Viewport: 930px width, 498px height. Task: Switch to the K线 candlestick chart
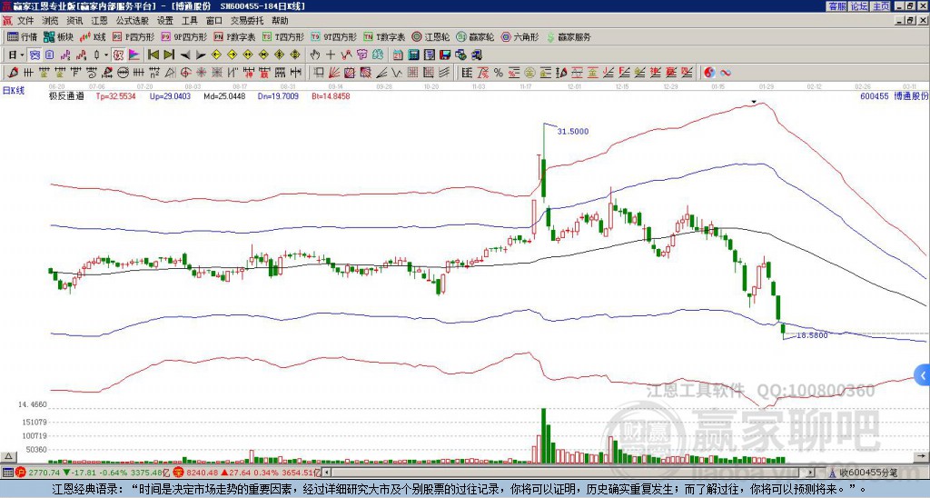click(93, 36)
